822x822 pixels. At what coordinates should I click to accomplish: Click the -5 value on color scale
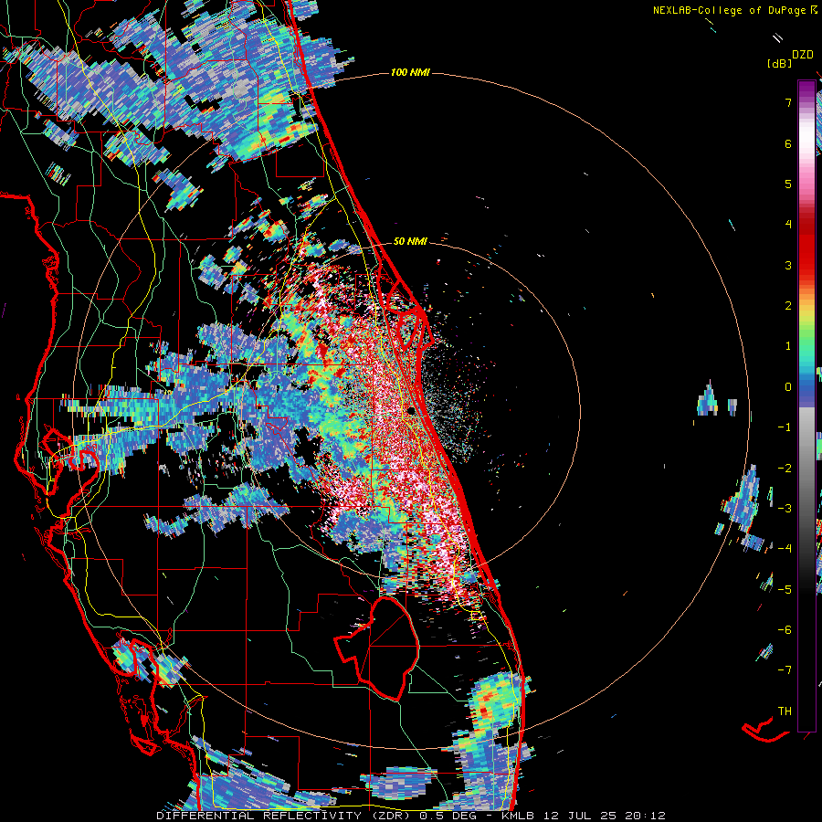(x=785, y=590)
